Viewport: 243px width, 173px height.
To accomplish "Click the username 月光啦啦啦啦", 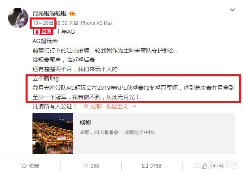I will [49, 13].
